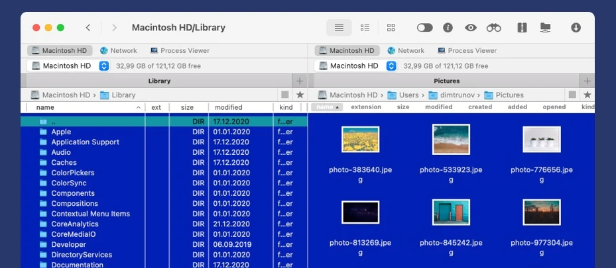The width and height of the screenshot is (616, 268).
Task: Switch to icon grid view
Action: (391, 28)
